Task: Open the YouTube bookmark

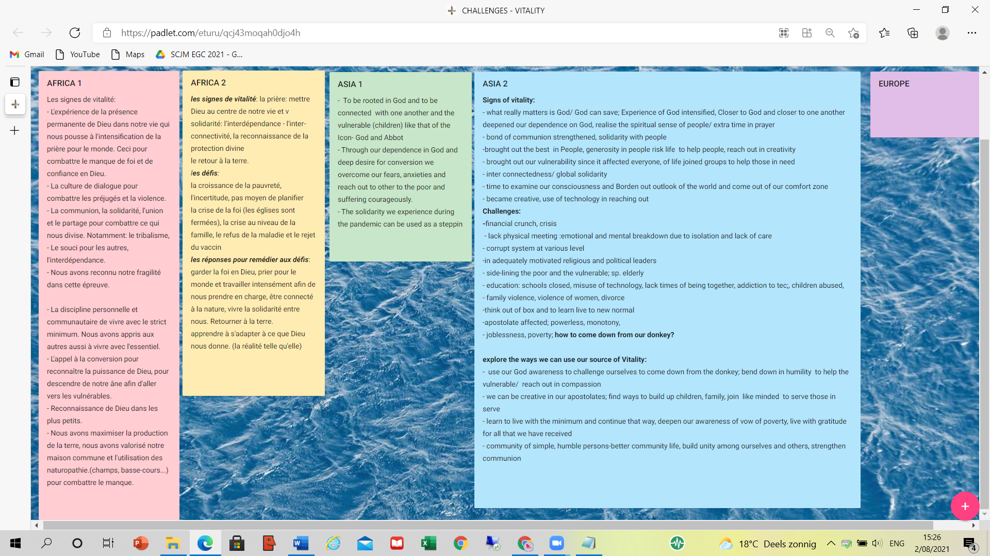Action: pos(78,55)
